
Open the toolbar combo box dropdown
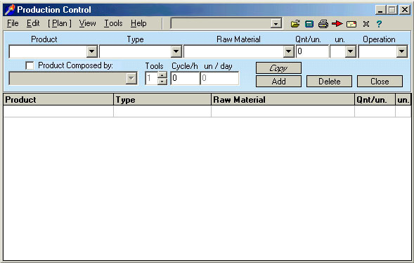276,24
